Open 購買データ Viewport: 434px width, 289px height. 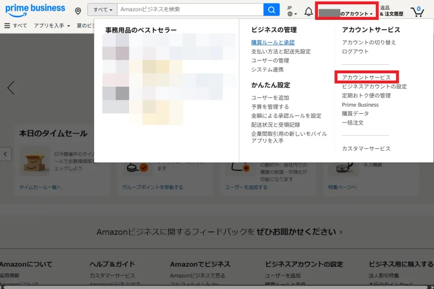(x=355, y=113)
